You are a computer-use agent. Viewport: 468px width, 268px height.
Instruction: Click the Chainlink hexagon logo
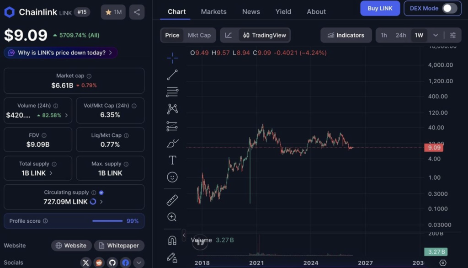pyautogui.click(x=10, y=12)
